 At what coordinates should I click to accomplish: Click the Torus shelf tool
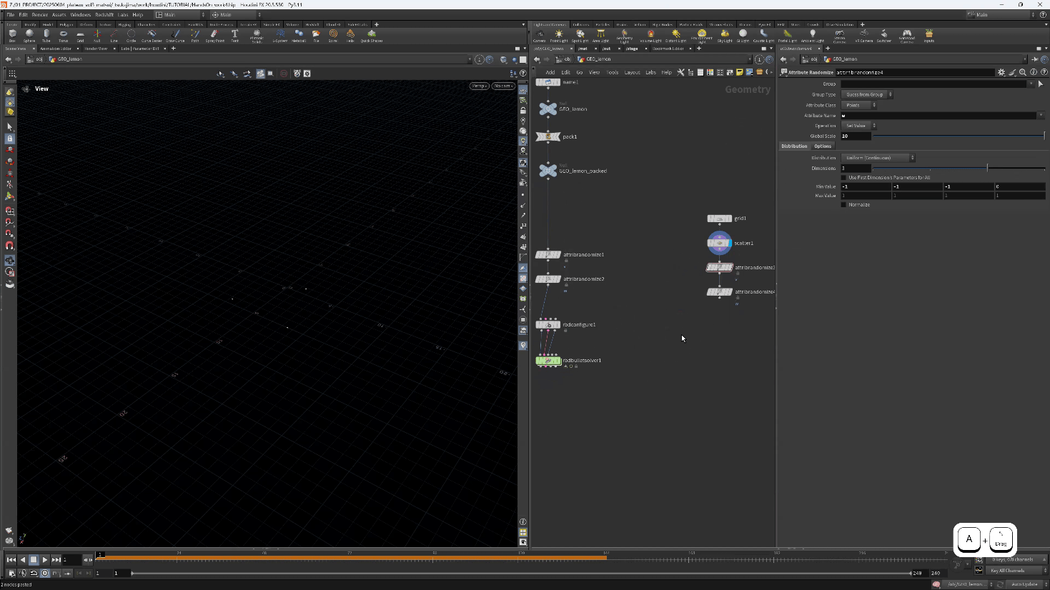[x=63, y=35]
